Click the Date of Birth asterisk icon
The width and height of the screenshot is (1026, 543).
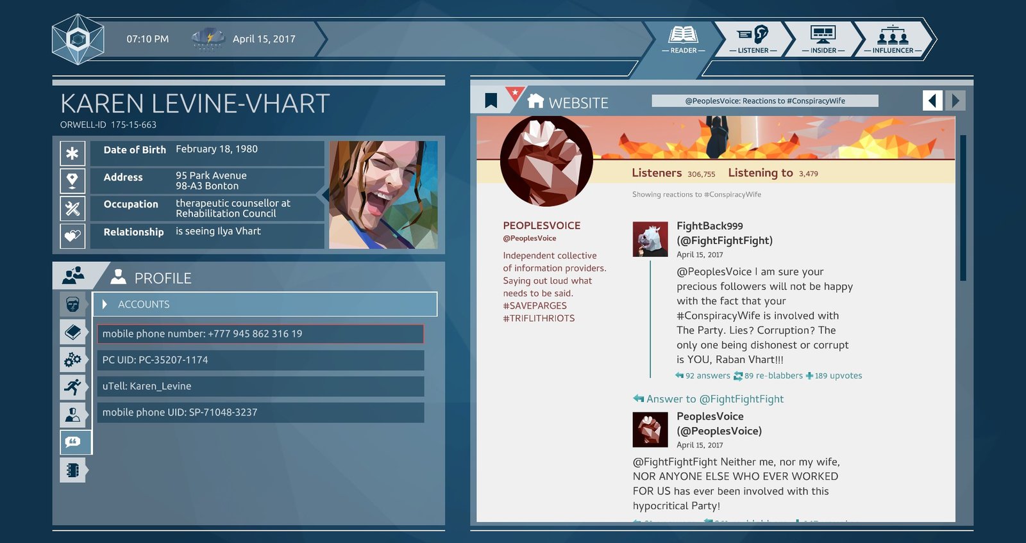point(72,153)
